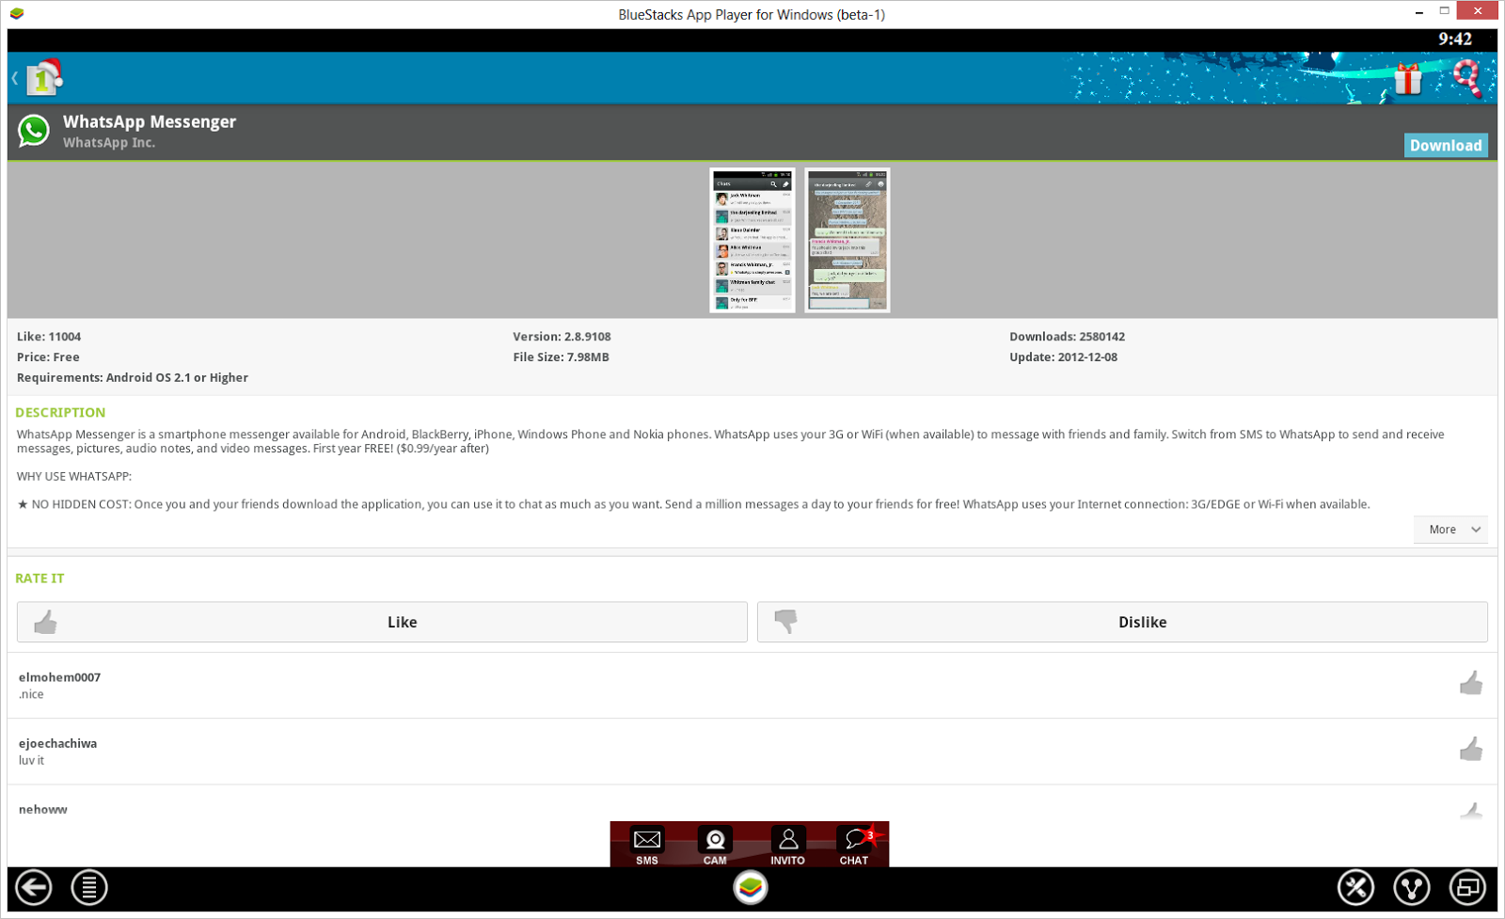Image resolution: width=1505 pixels, height=919 pixels.
Task: Maximize the BlueStacks App Player window
Action: click(1444, 11)
